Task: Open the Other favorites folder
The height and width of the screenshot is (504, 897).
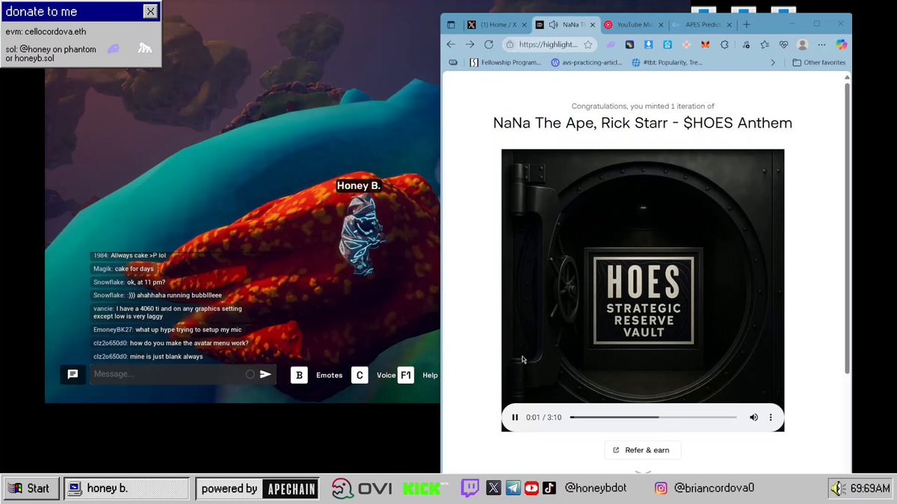Action: click(819, 63)
